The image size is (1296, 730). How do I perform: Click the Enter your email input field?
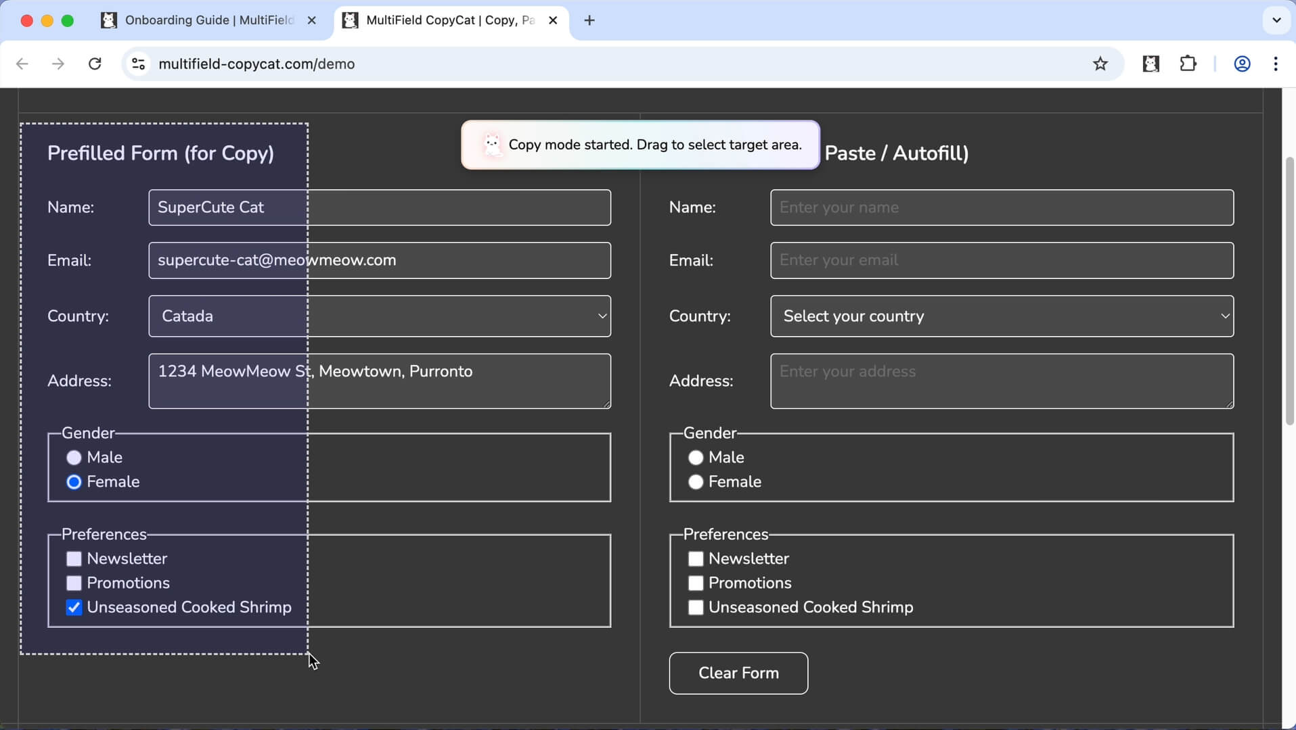(x=1002, y=260)
